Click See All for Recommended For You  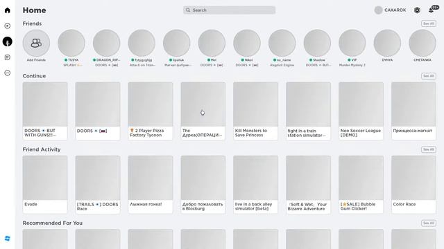(x=429, y=223)
